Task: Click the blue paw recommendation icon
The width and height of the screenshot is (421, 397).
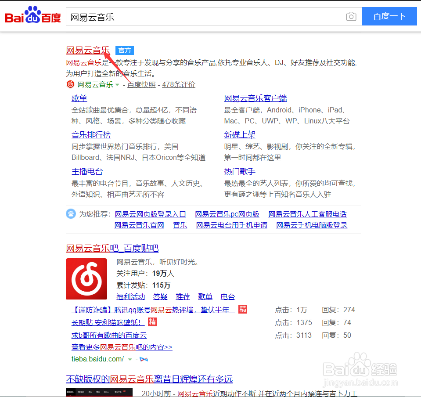Action: tap(71, 214)
